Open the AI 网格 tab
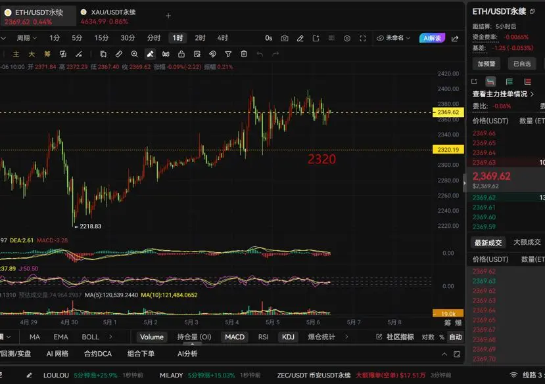This screenshot has width=545, height=384. pyautogui.click(x=57, y=354)
